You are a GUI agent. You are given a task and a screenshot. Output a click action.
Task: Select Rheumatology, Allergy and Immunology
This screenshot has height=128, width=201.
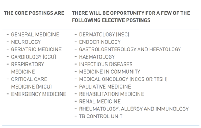pos(134,109)
